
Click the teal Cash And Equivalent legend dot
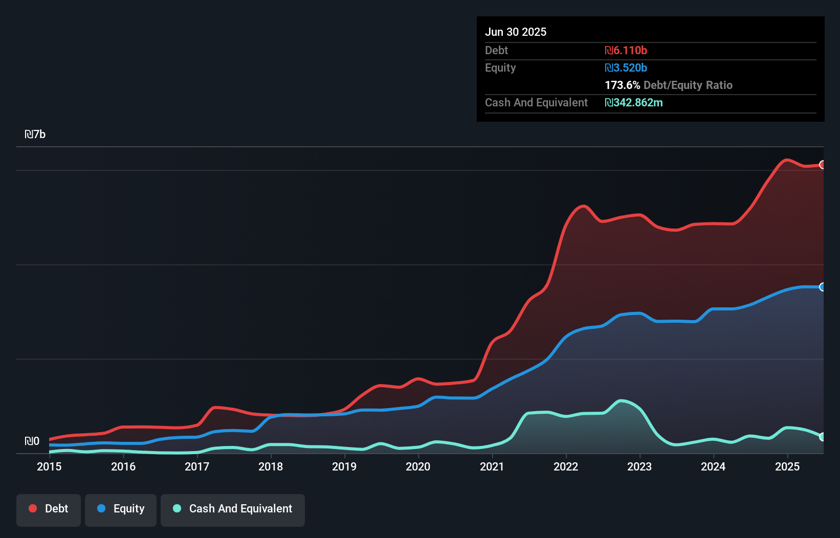pos(176,508)
